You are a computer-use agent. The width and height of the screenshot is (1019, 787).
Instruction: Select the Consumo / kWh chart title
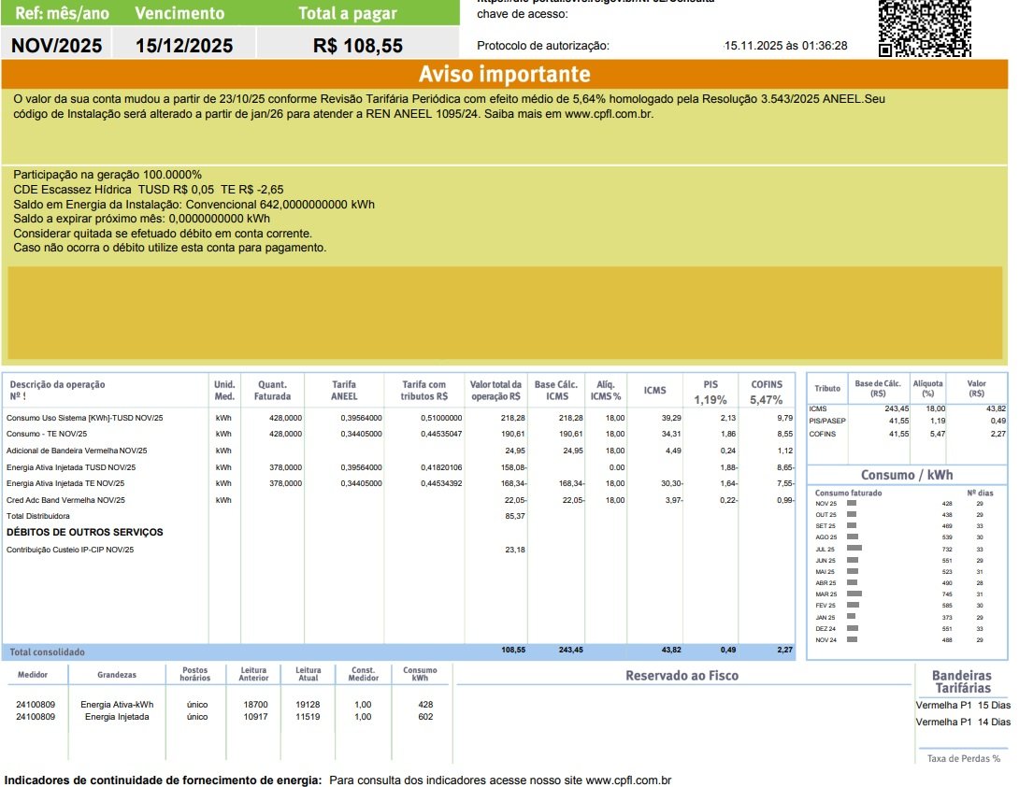point(906,475)
